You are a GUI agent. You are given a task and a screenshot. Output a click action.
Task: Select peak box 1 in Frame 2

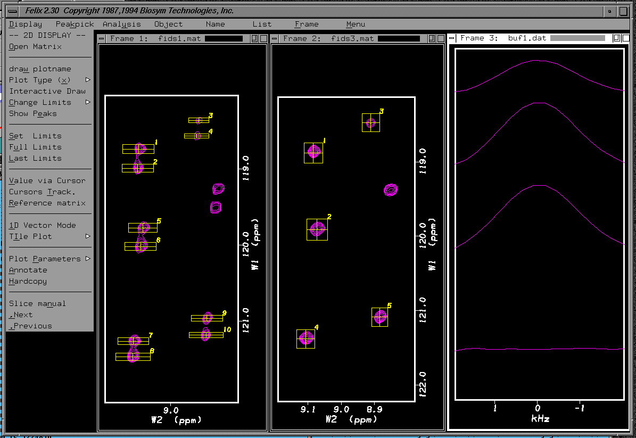(x=313, y=153)
